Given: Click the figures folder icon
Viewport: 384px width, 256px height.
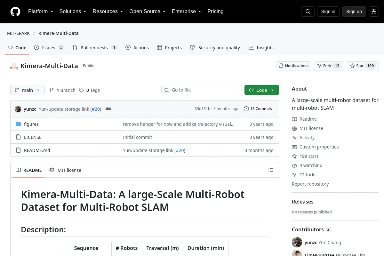Looking at the screenshot, I should click(x=18, y=124).
